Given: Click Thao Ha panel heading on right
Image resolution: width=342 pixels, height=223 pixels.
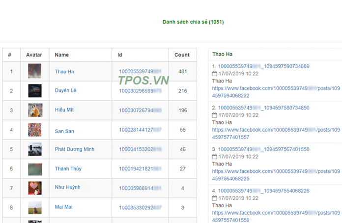Looking at the screenshot, I should (222, 54).
